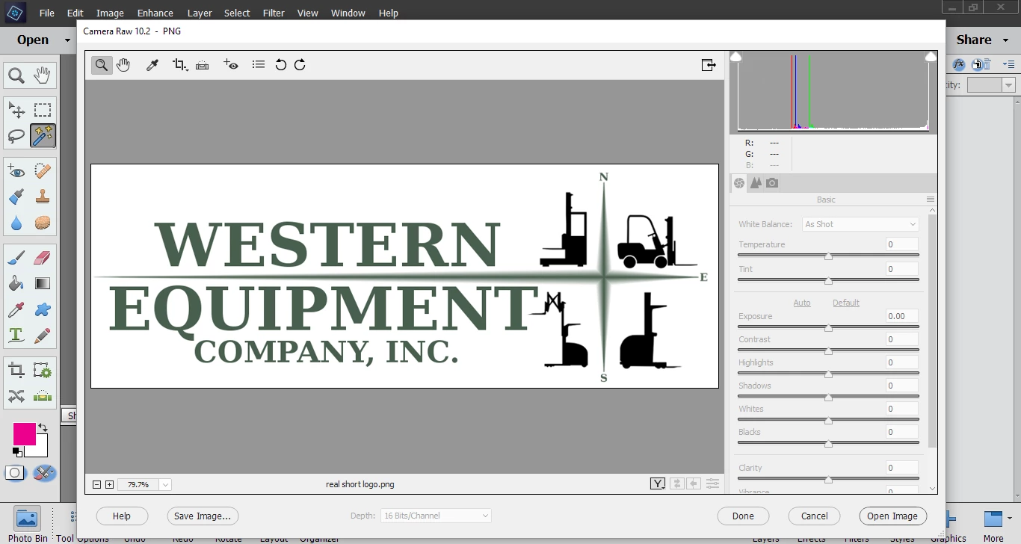Expand the Share dropdown arrow
Viewport: 1021px width, 544px height.
[1005, 40]
